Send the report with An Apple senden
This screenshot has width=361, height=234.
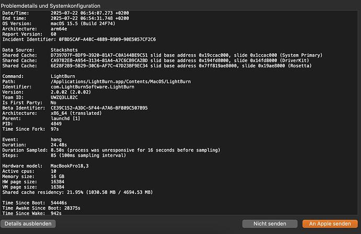[329, 224]
